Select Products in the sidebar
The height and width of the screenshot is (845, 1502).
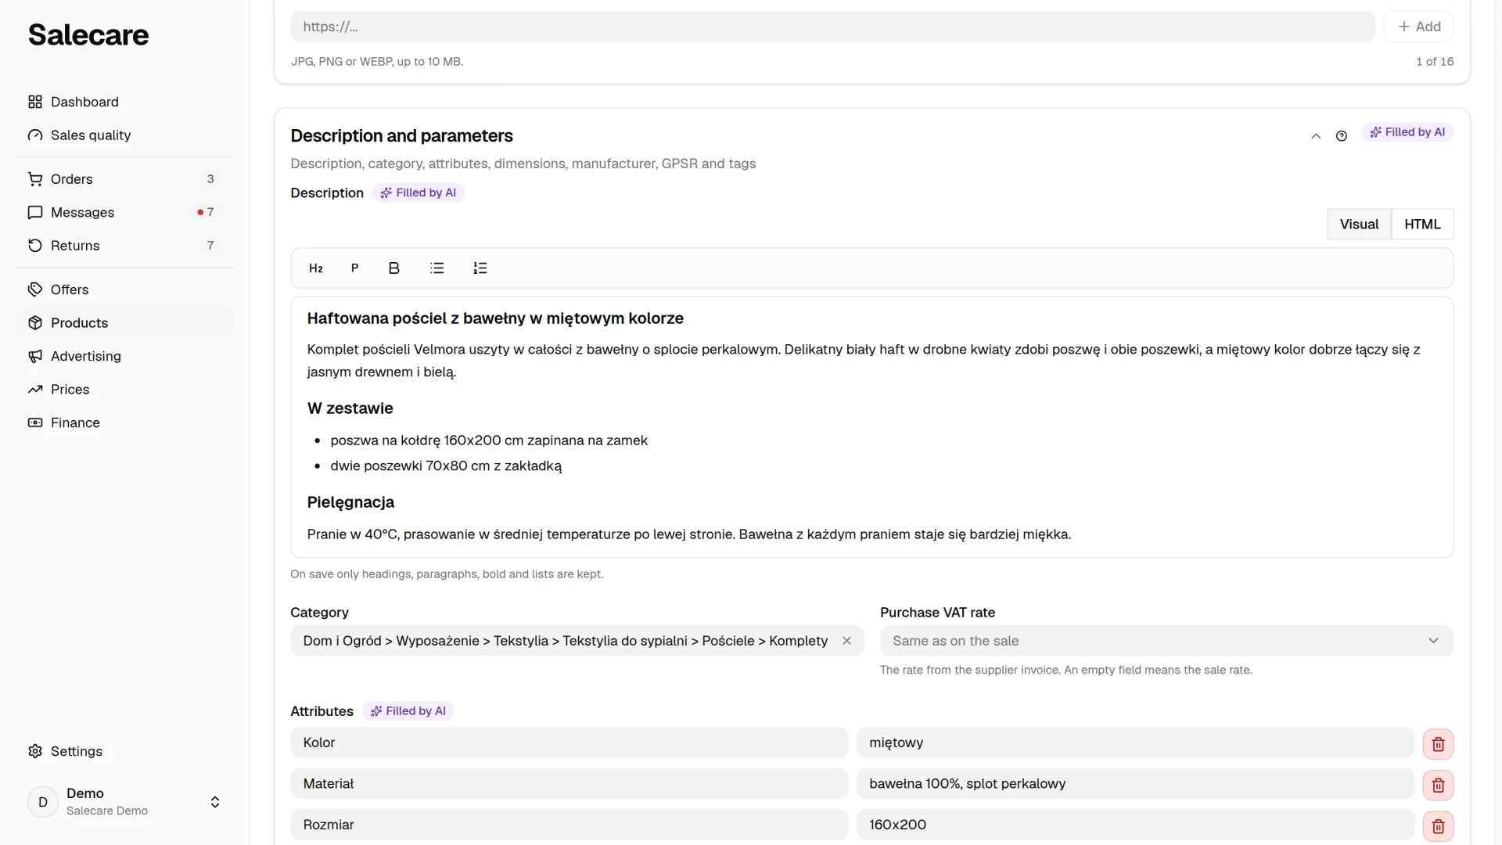(125, 323)
